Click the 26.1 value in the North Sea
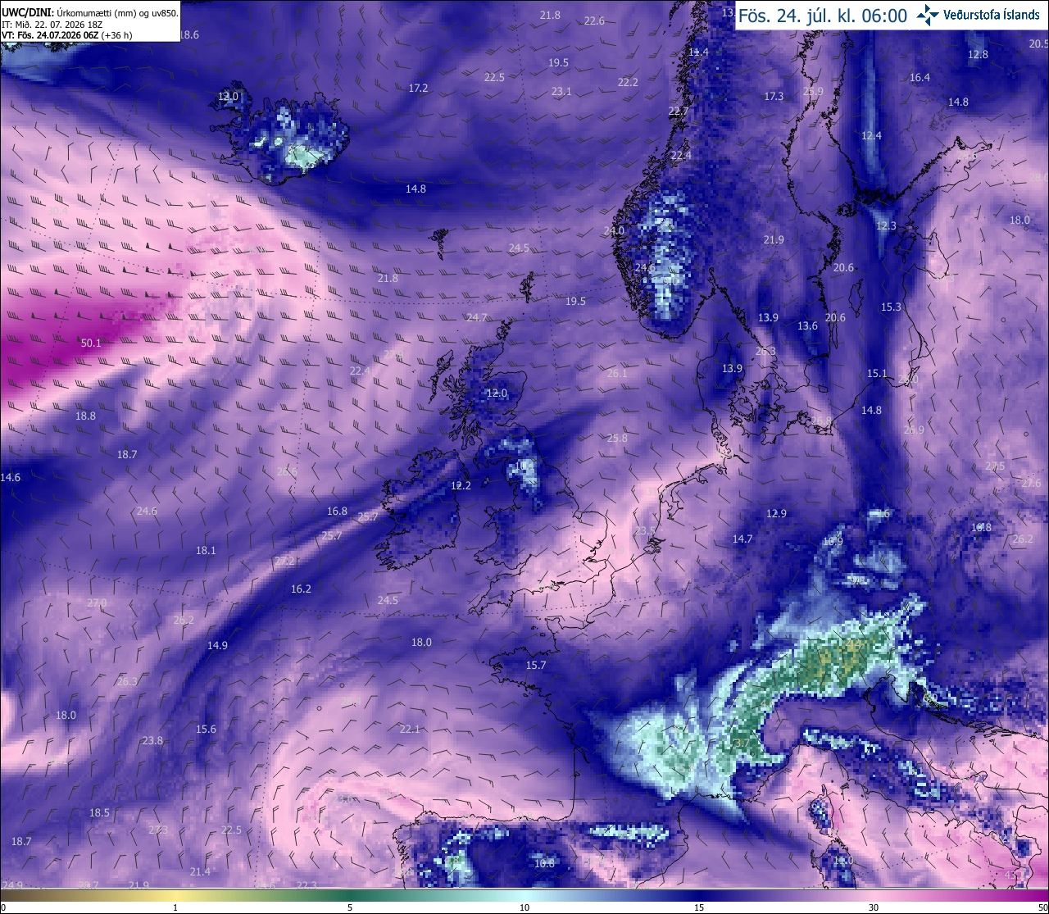 point(617,373)
